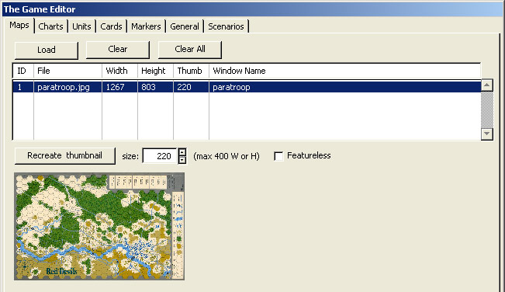This screenshot has height=292, width=505.
Task: Click the Load button
Action: 47,50
